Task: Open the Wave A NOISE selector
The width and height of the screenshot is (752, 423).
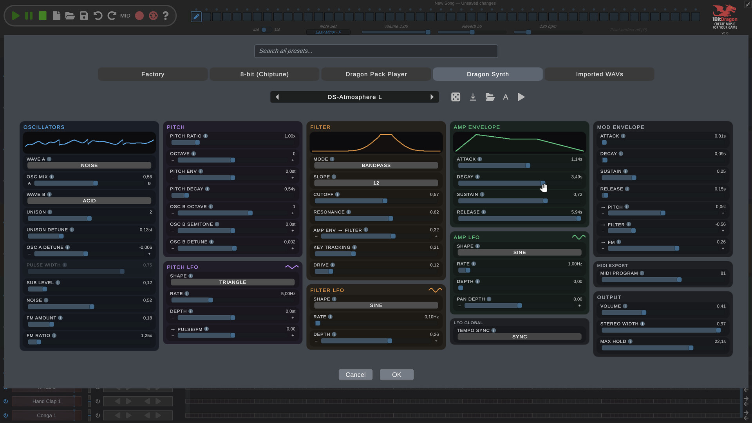Action: tap(89, 166)
